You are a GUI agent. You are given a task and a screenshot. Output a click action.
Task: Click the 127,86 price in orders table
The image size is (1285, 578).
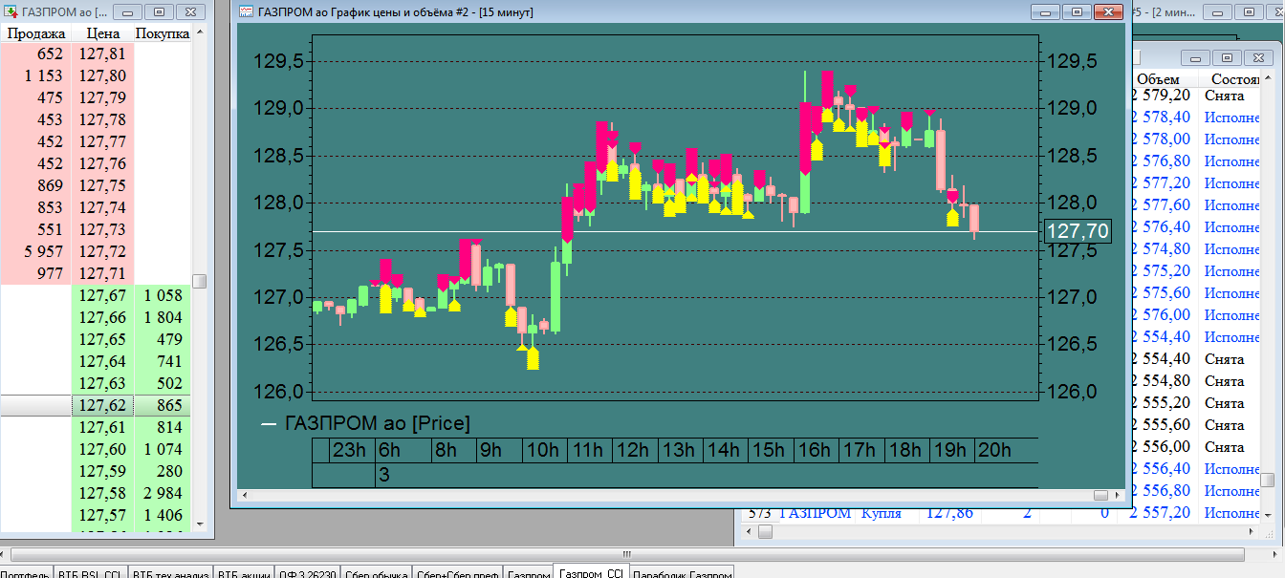[x=949, y=513]
